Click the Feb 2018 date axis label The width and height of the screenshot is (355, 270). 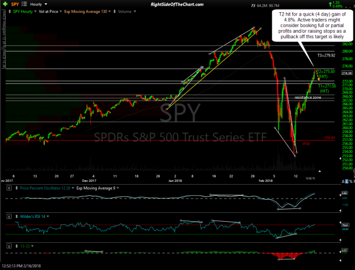266,181
